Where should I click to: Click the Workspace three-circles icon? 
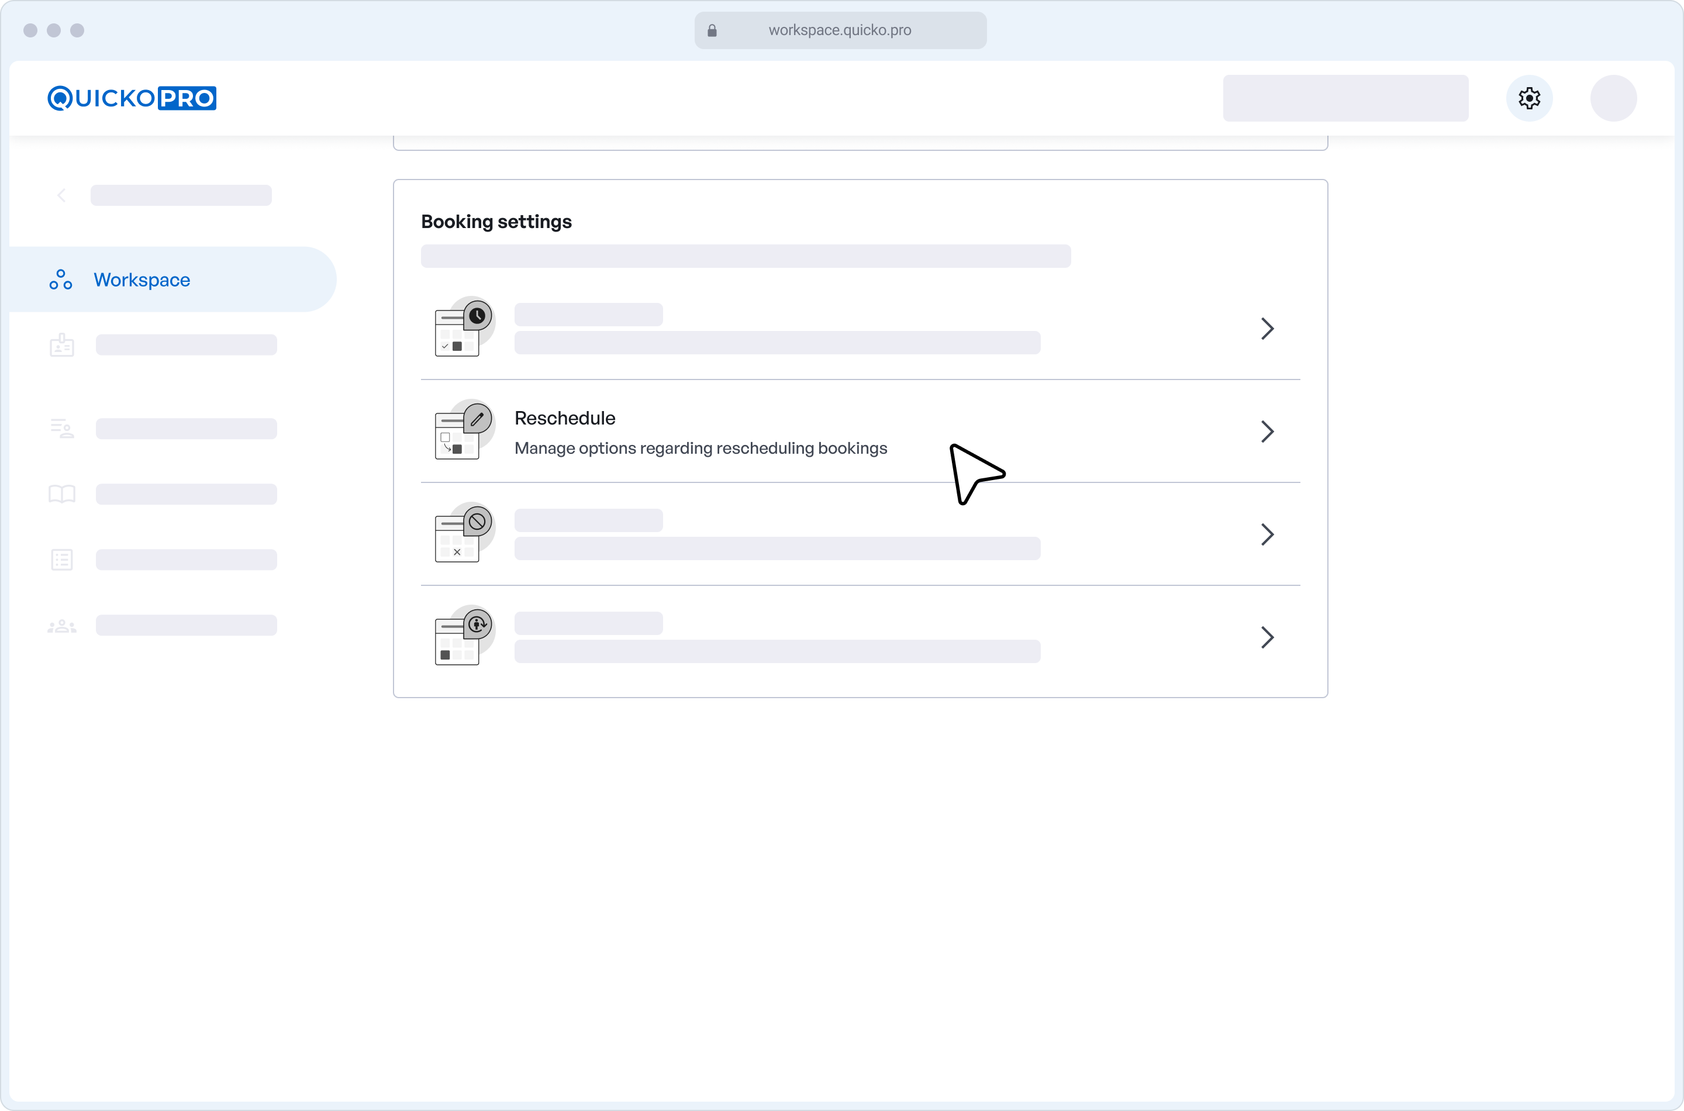(61, 279)
